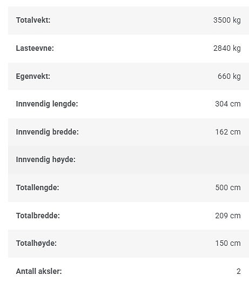Click the Totalhøyde label
The width and height of the screenshot is (249, 282).
pos(36,243)
